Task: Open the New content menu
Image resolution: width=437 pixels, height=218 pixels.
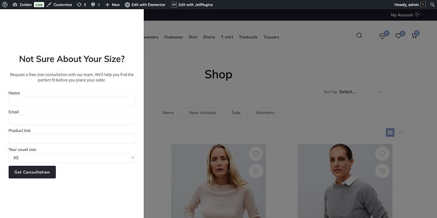Action: 113,5
